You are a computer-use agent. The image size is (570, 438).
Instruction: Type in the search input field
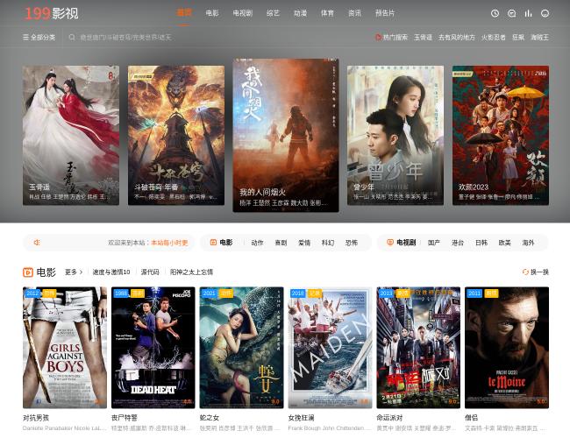tap(175, 38)
